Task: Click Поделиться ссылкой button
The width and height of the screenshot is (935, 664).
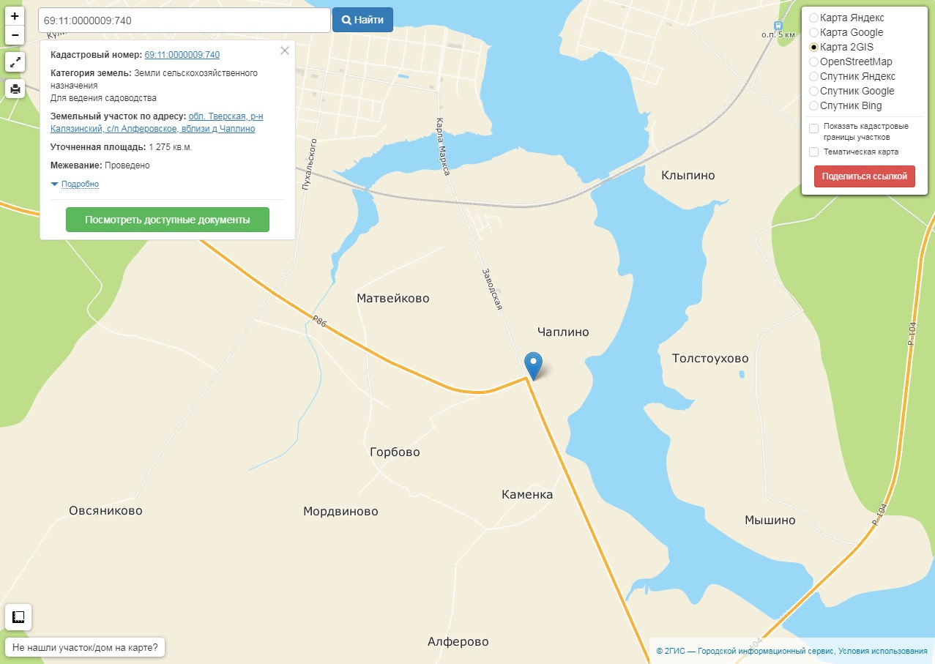Action: tap(865, 176)
